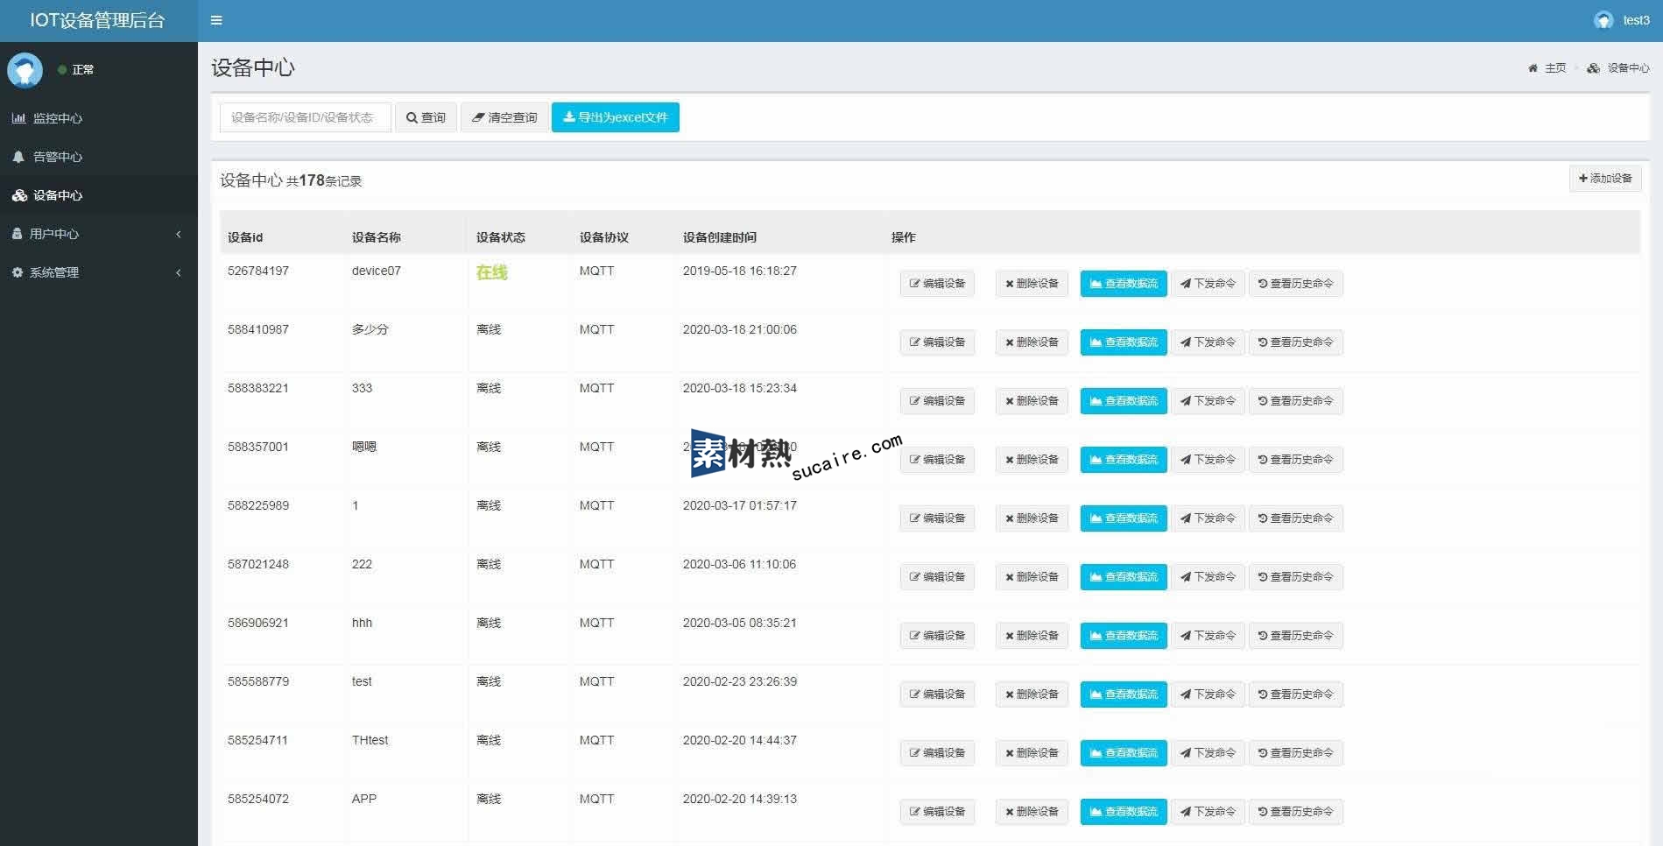View command history for device07
This screenshot has height=846, width=1663.
point(1295,284)
